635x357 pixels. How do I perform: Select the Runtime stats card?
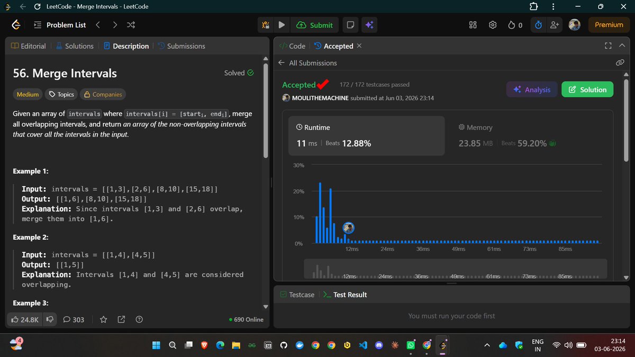pyautogui.click(x=366, y=135)
